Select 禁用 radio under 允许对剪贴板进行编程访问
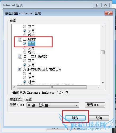 (25, 73)
